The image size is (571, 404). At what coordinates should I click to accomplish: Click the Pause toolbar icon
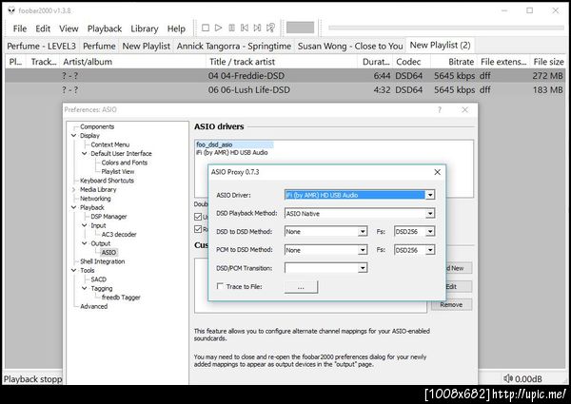231,28
